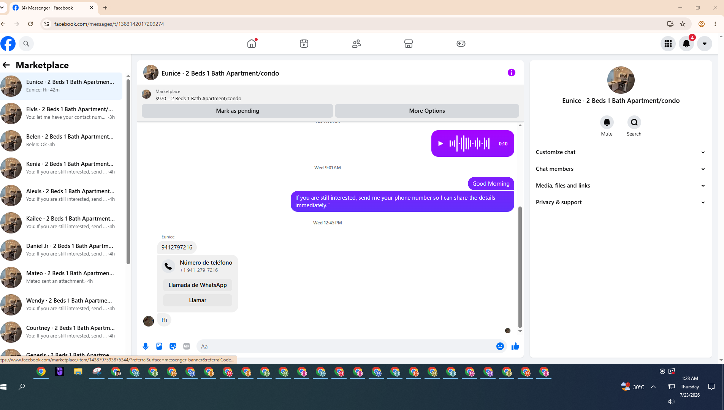Open Windows notification center

click(x=711, y=387)
